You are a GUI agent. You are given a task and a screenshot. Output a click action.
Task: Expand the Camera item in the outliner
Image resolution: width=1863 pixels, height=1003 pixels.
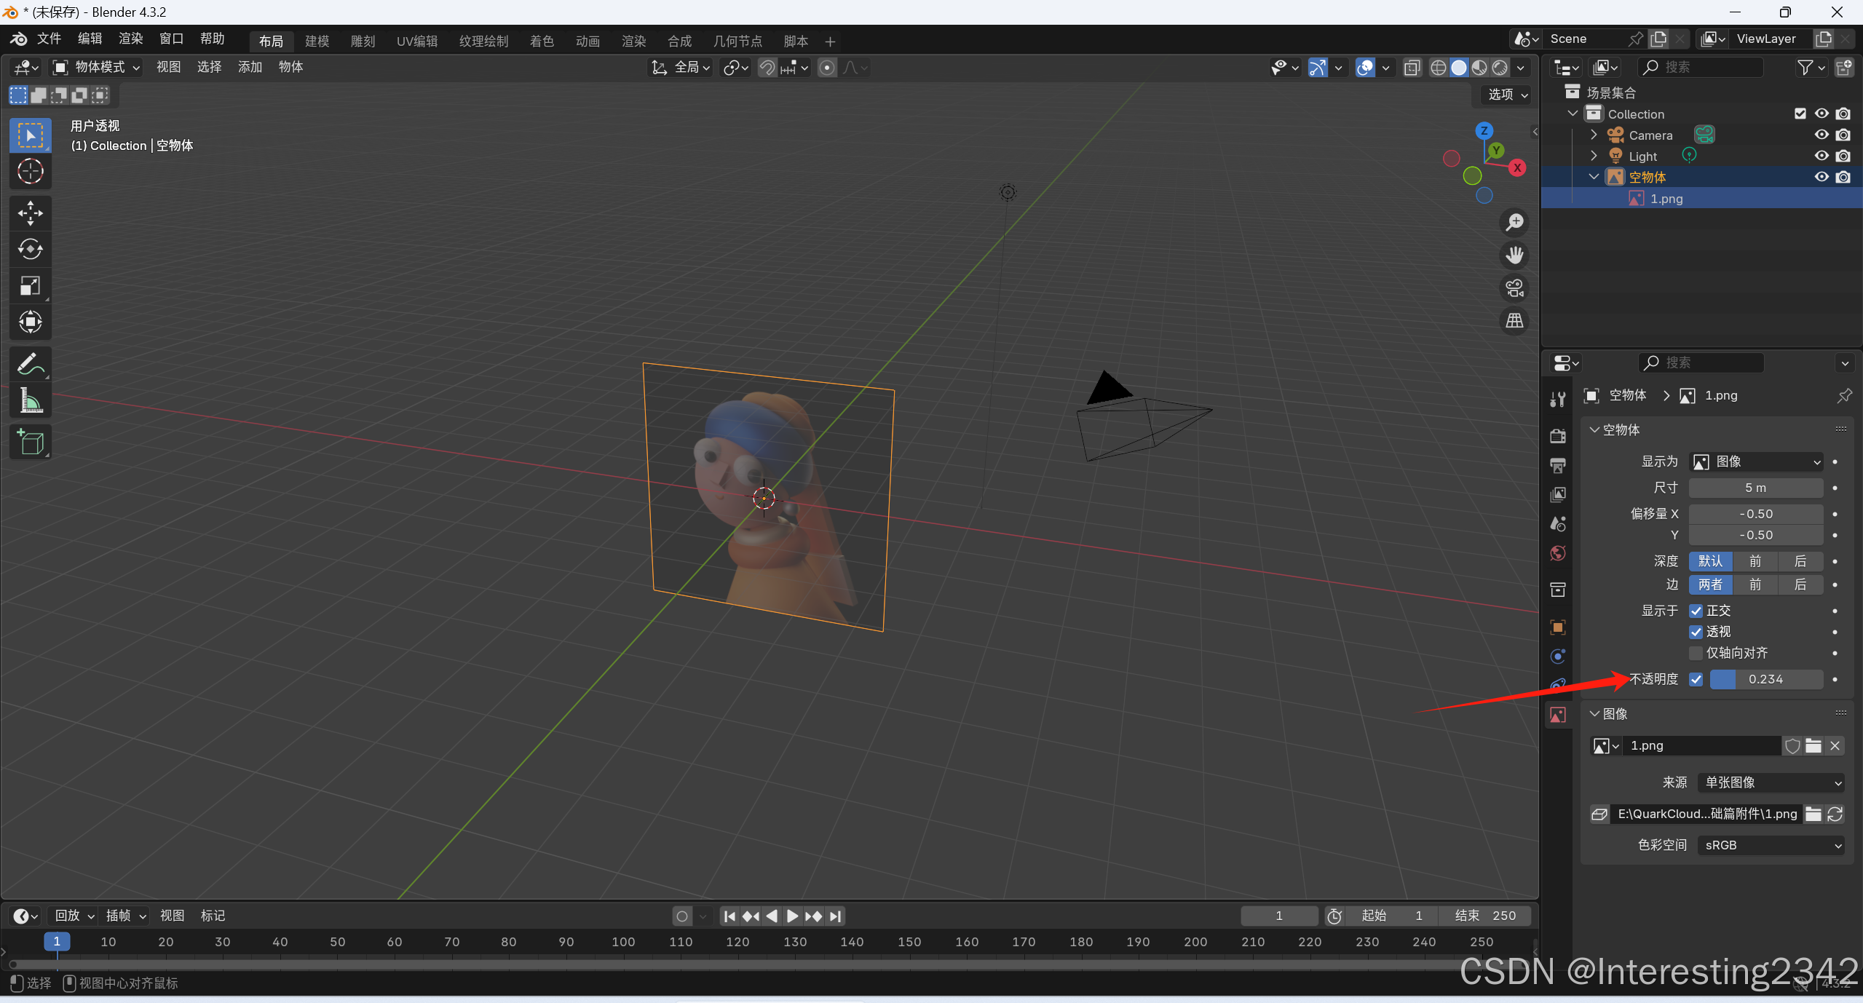coord(1594,135)
